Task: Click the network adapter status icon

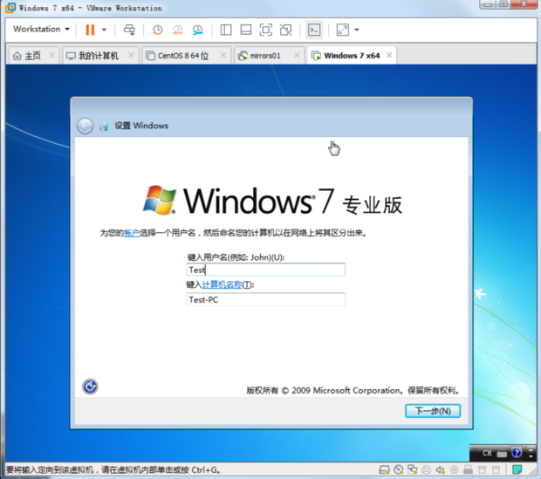Action: [413, 469]
